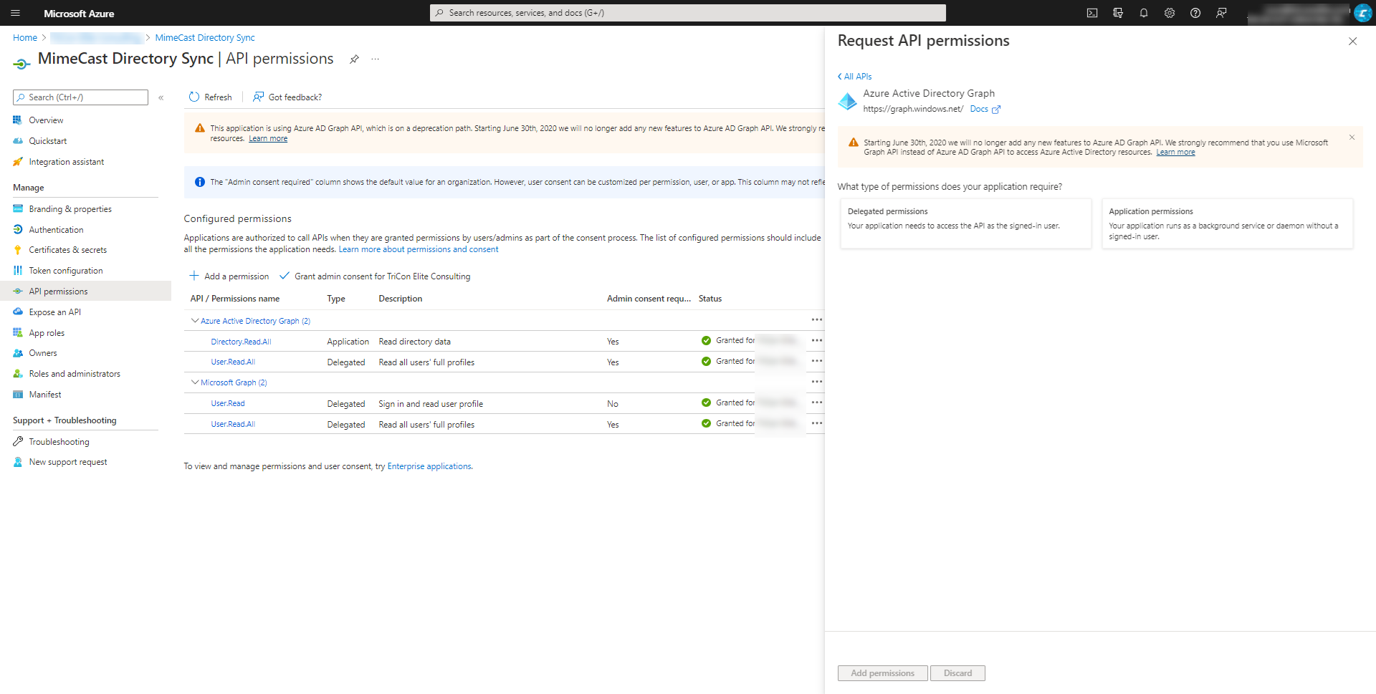The image size is (1376, 694).
Task: Open Troubleshooting under Support
Action: (59, 442)
